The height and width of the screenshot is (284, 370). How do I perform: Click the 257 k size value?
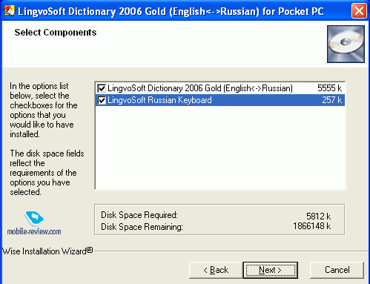point(331,100)
